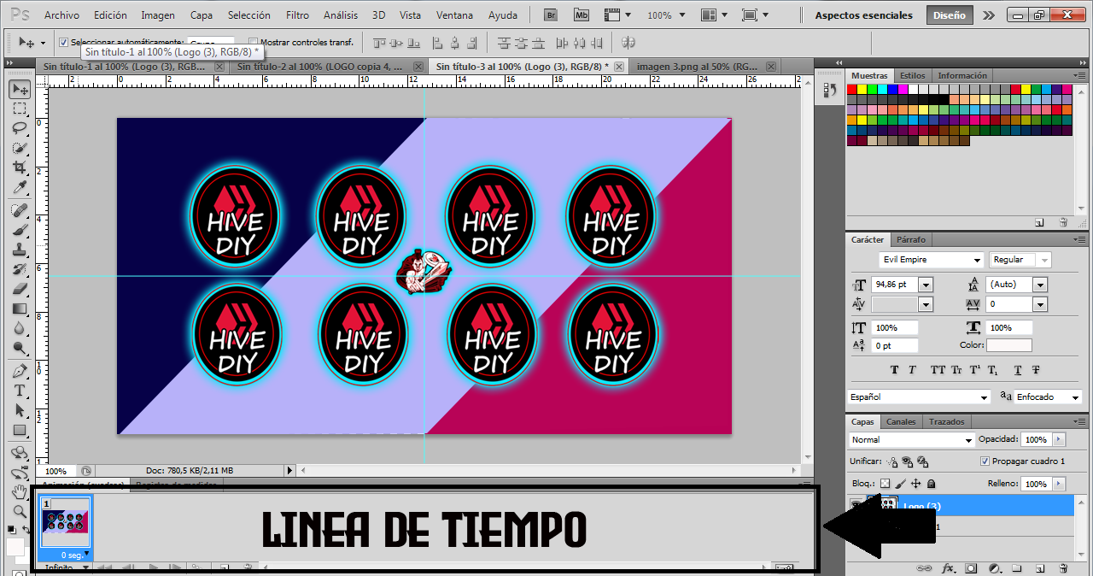Toggle lock all padlock icon
Image resolution: width=1093 pixels, height=576 pixels.
(x=931, y=484)
